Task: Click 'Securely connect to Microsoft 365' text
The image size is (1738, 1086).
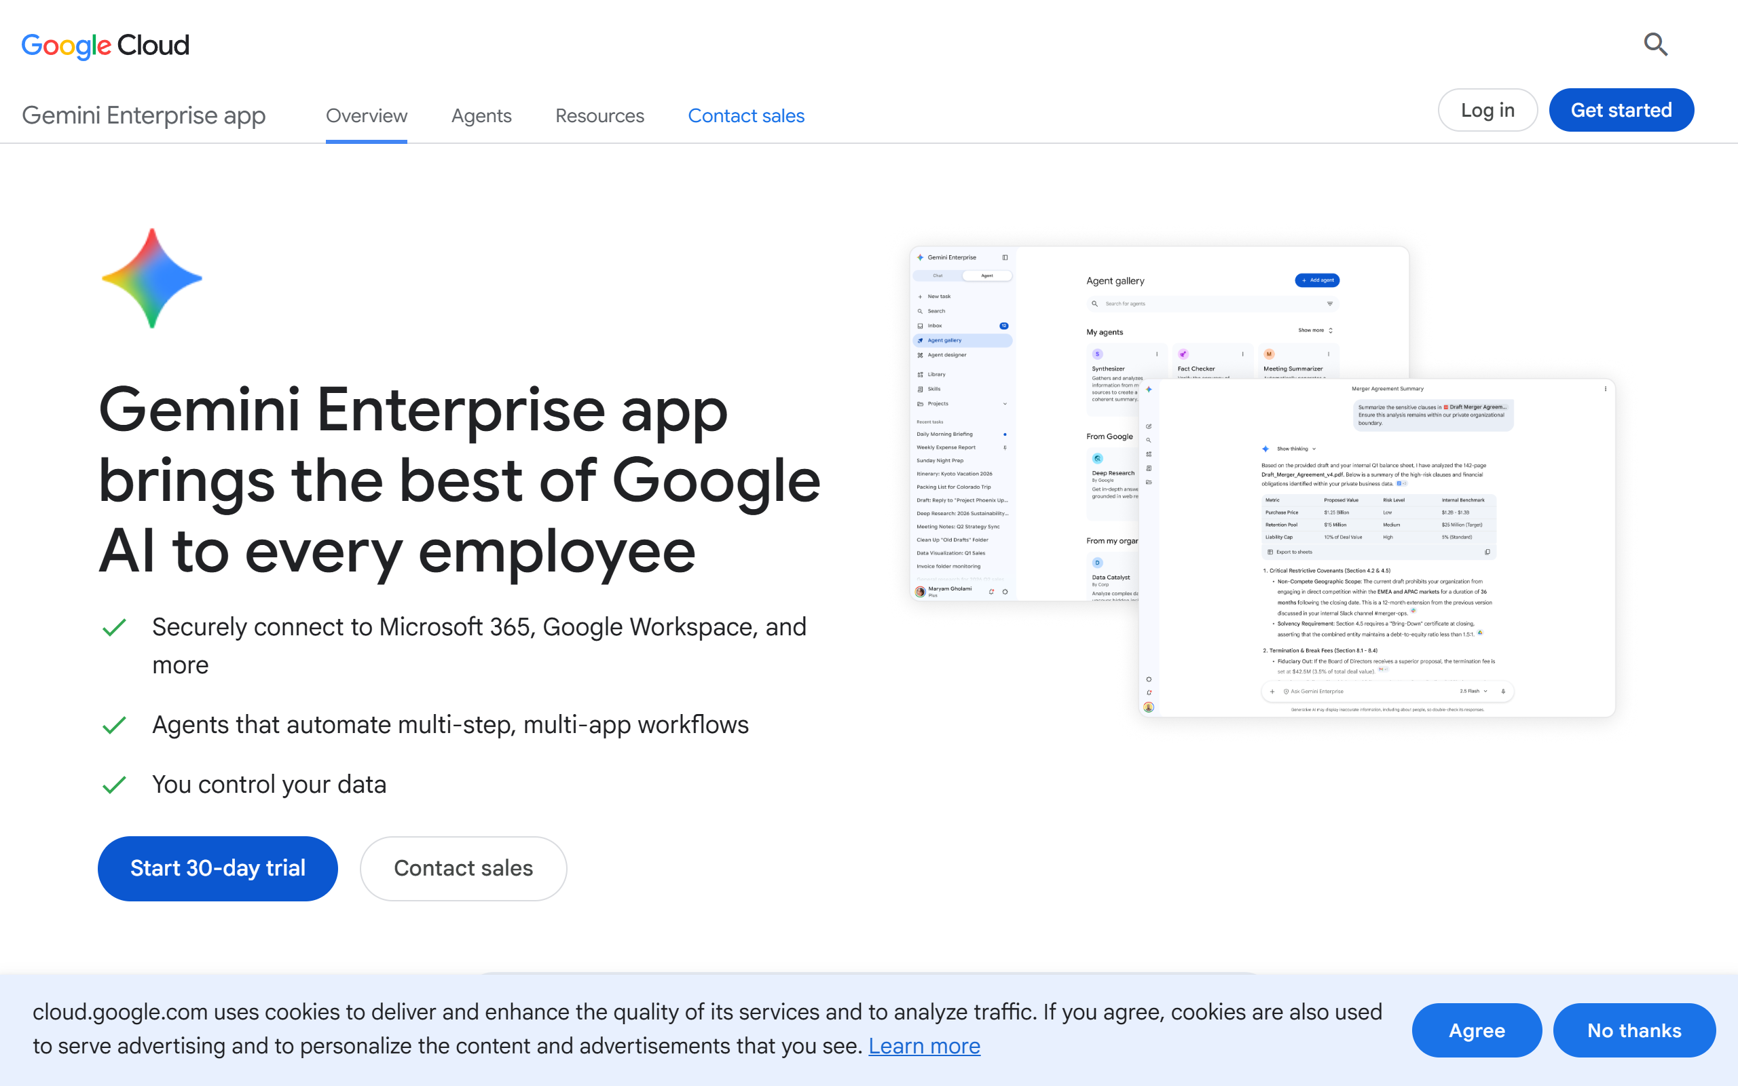Action: coord(479,645)
